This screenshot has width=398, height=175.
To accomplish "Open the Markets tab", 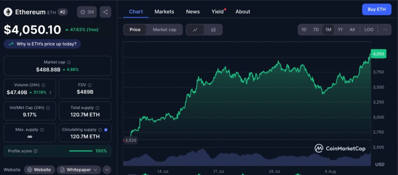I will tap(164, 12).
